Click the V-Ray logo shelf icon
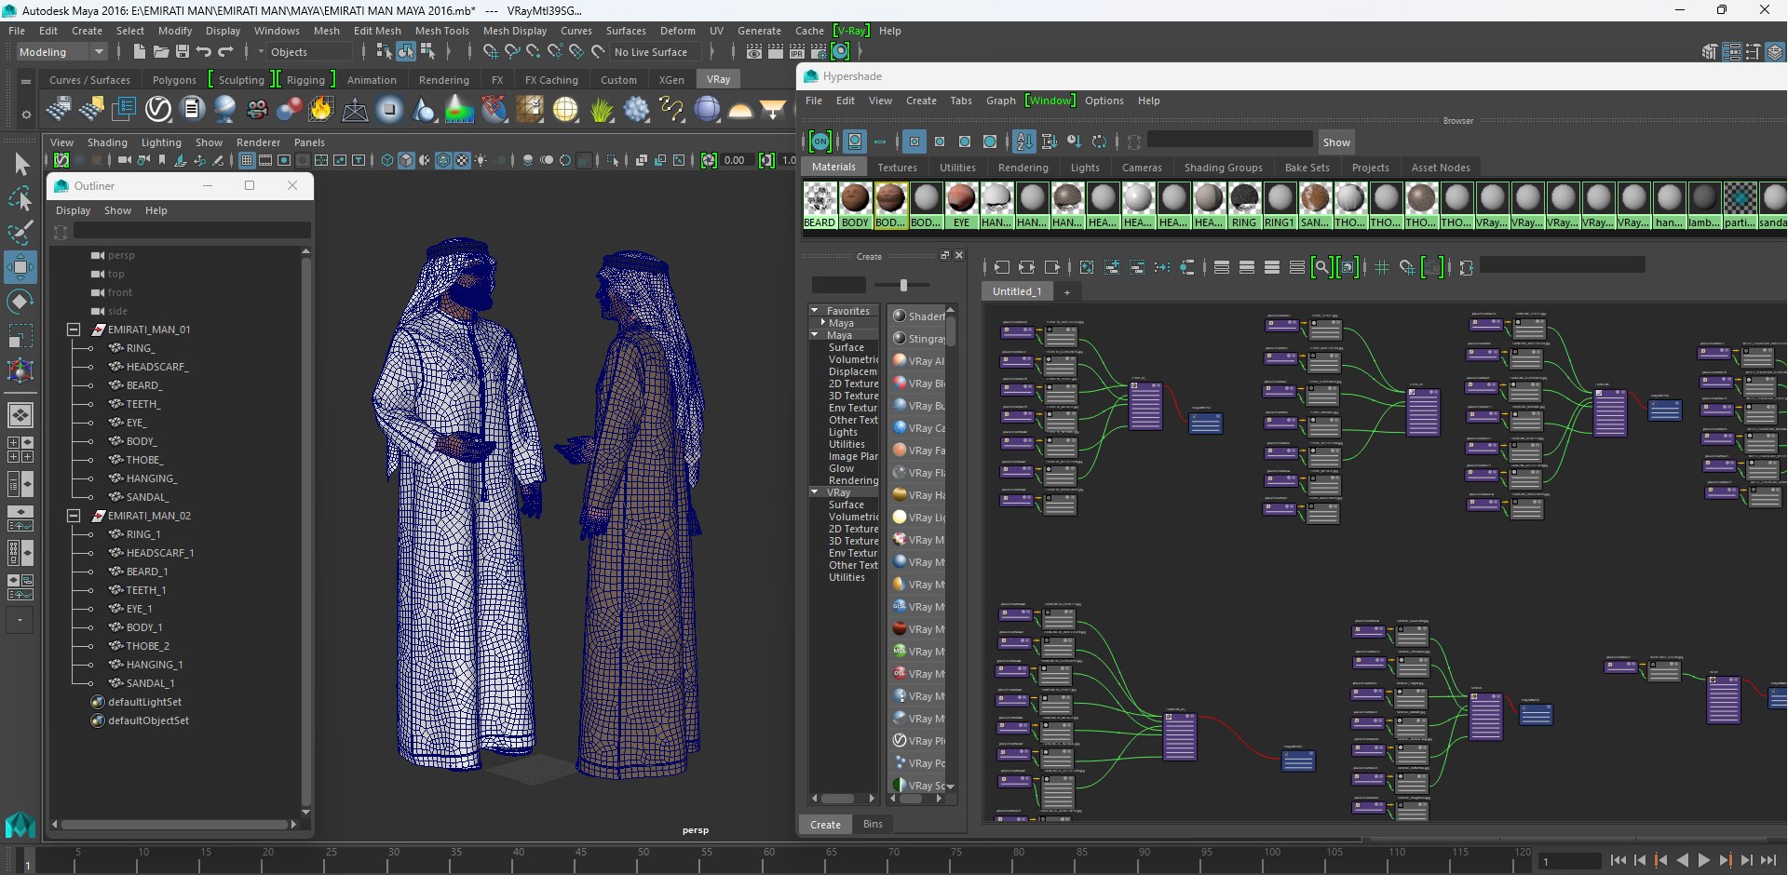This screenshot has height=875, width=1788. [x=158, y=110]
